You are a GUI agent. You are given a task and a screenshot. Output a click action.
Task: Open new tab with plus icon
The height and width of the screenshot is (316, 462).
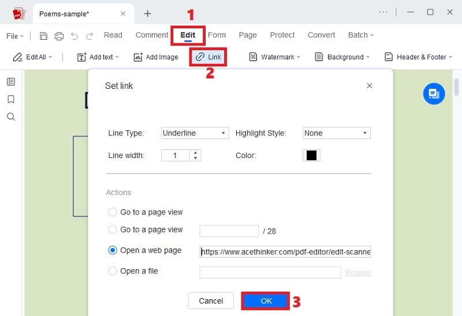point(147,13)
